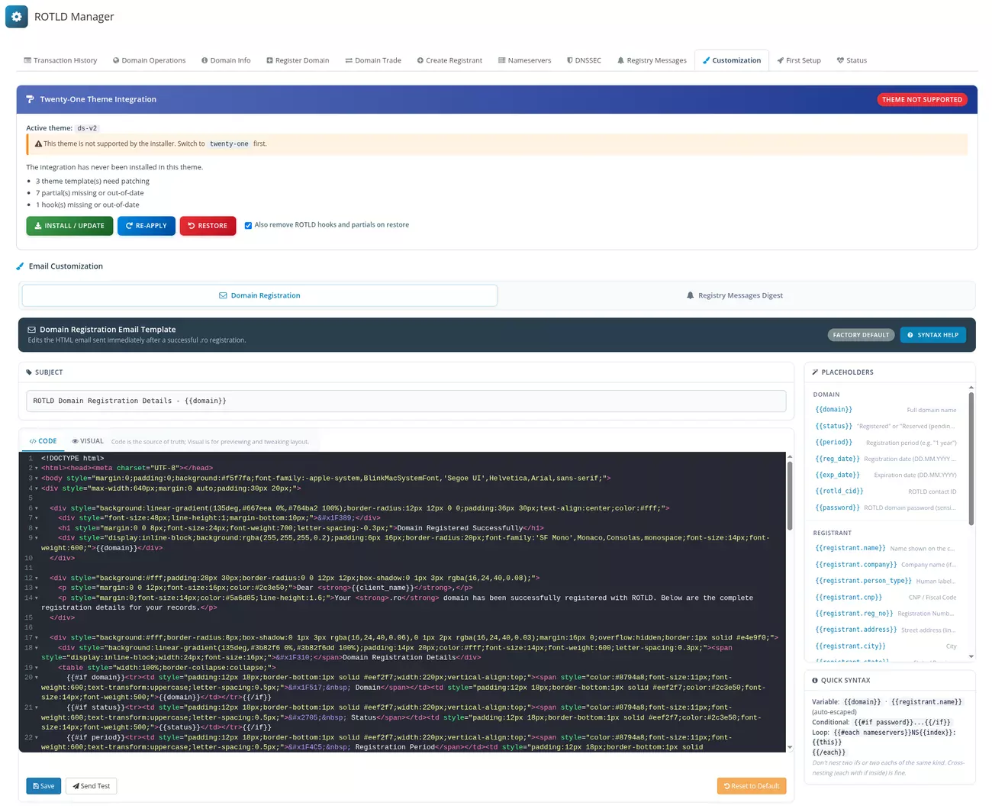Open the Transaction History tab
This screenshot has width=992, height=812.
pyautogui.click(x=60, y=60)
